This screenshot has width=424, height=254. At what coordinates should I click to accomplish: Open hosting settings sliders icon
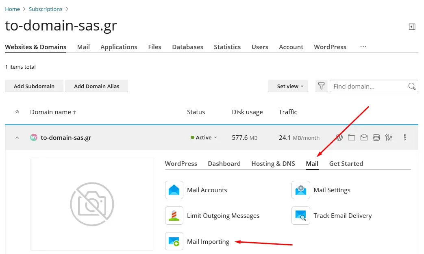(x=389, y=137)
